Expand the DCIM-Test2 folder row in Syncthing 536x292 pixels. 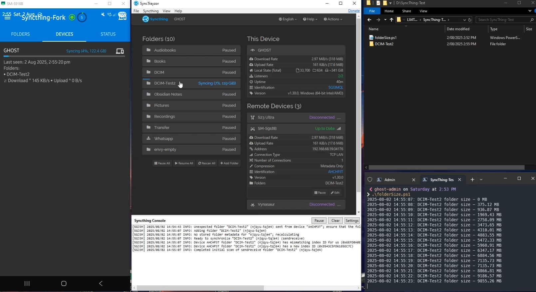(x=191, y=83)
